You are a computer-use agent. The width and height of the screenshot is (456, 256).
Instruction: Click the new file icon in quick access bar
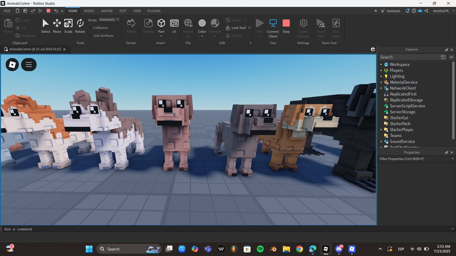(18, 11)
